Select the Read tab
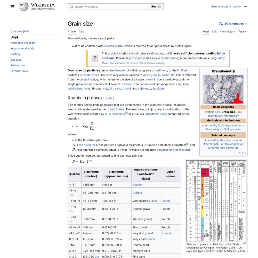258x258 pixels. point(206,31)
